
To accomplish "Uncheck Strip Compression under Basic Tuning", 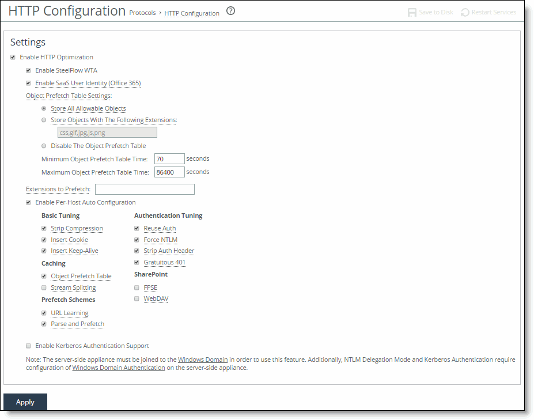I will point(44,228).
